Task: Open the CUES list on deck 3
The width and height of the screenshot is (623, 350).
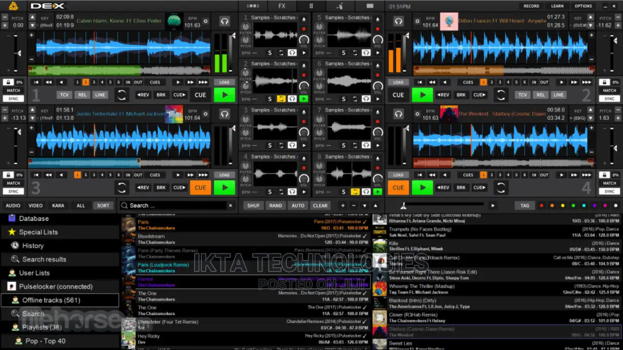Action: pyautogui.click(x=155, y=175)
